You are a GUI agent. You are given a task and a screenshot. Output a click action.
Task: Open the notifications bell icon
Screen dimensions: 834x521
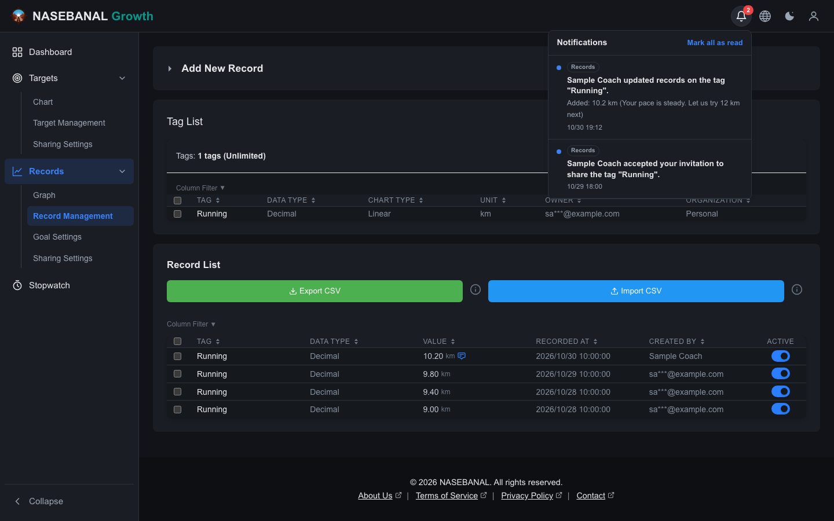point(741,16)
